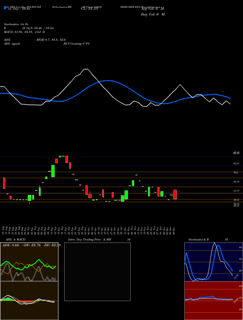The image size is (243, 320).
Task: Click the 42.21 price axis label
Action: [x=236, y=163]
